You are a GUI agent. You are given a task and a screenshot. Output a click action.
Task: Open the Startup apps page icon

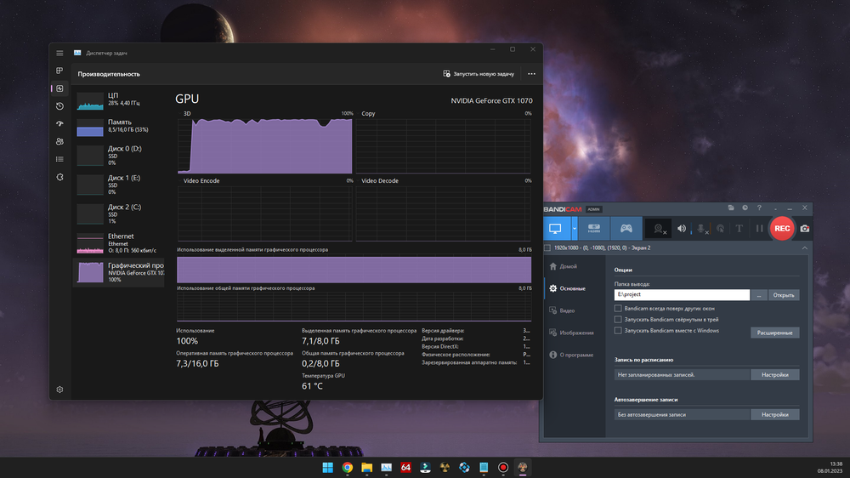point(59,124)
